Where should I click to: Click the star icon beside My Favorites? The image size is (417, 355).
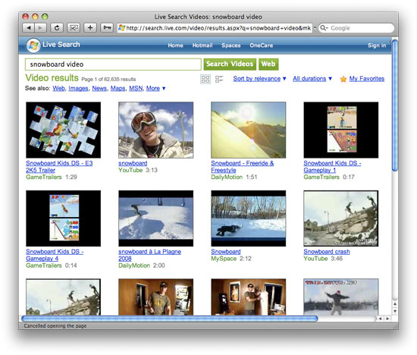343,79
